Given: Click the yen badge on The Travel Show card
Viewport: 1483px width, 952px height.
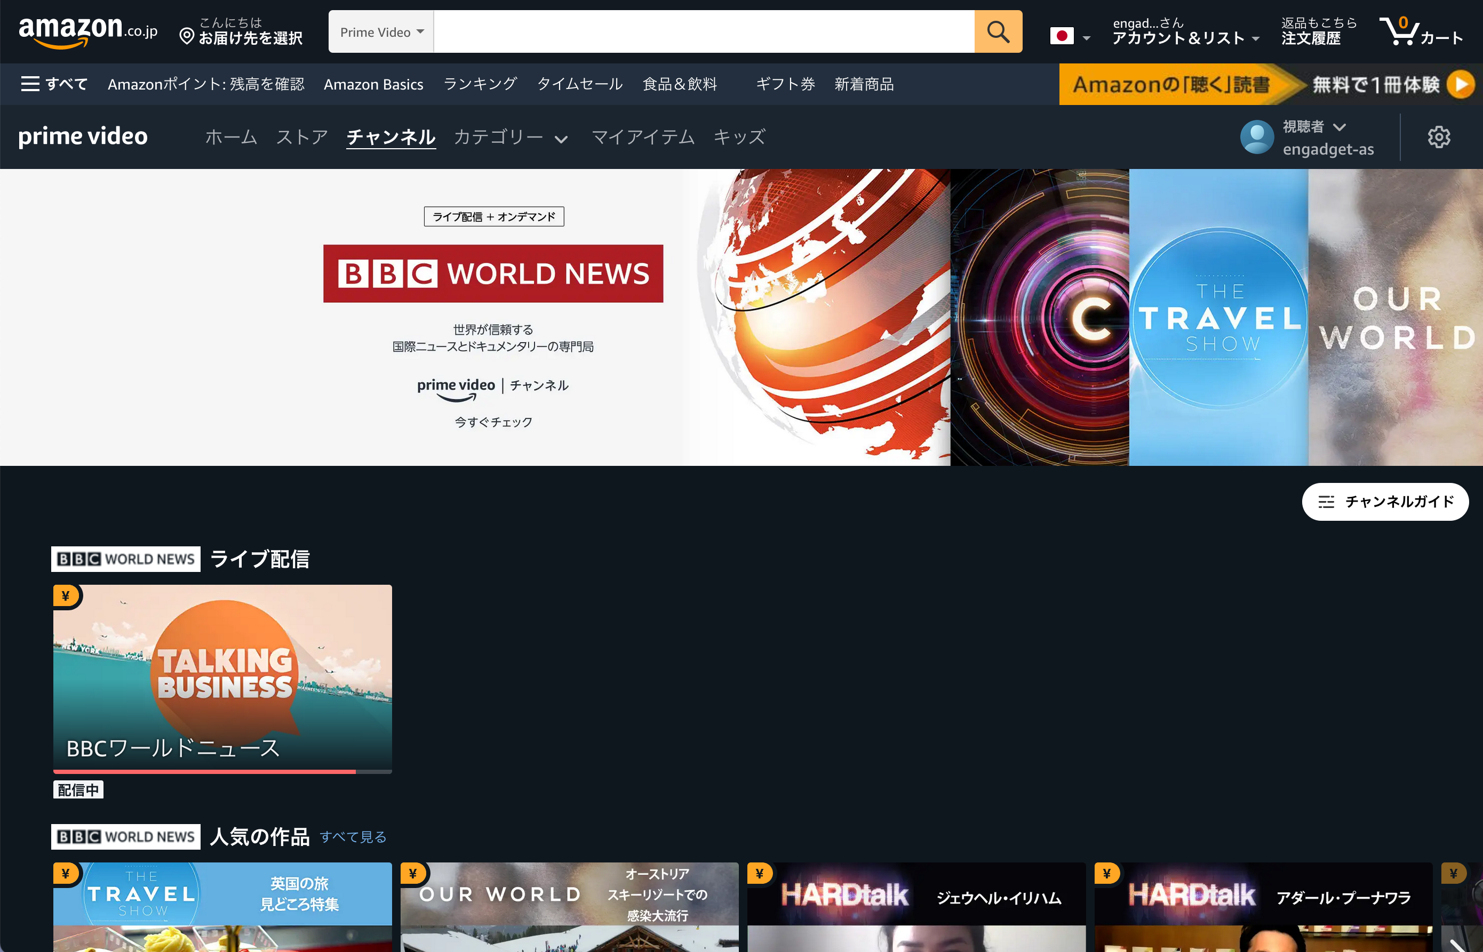Looking at the screenshot, I should tap(66, 874).
